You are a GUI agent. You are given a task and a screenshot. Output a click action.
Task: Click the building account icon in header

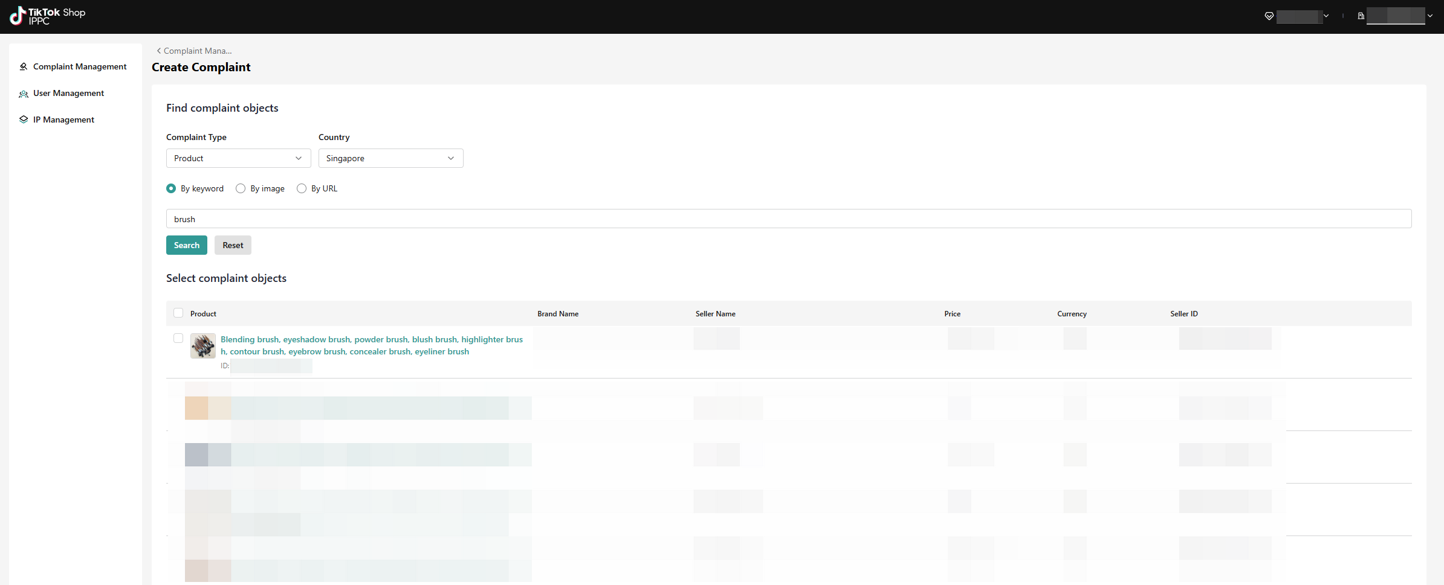(1361, 16)
